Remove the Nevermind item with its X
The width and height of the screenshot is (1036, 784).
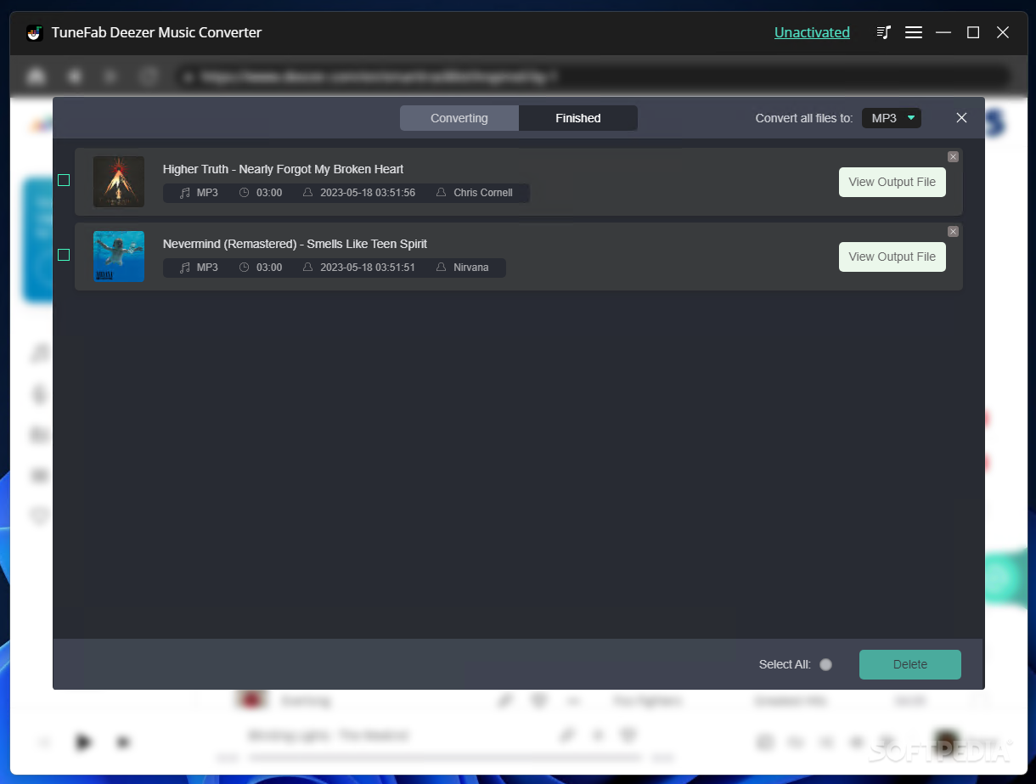pos(953,231)
